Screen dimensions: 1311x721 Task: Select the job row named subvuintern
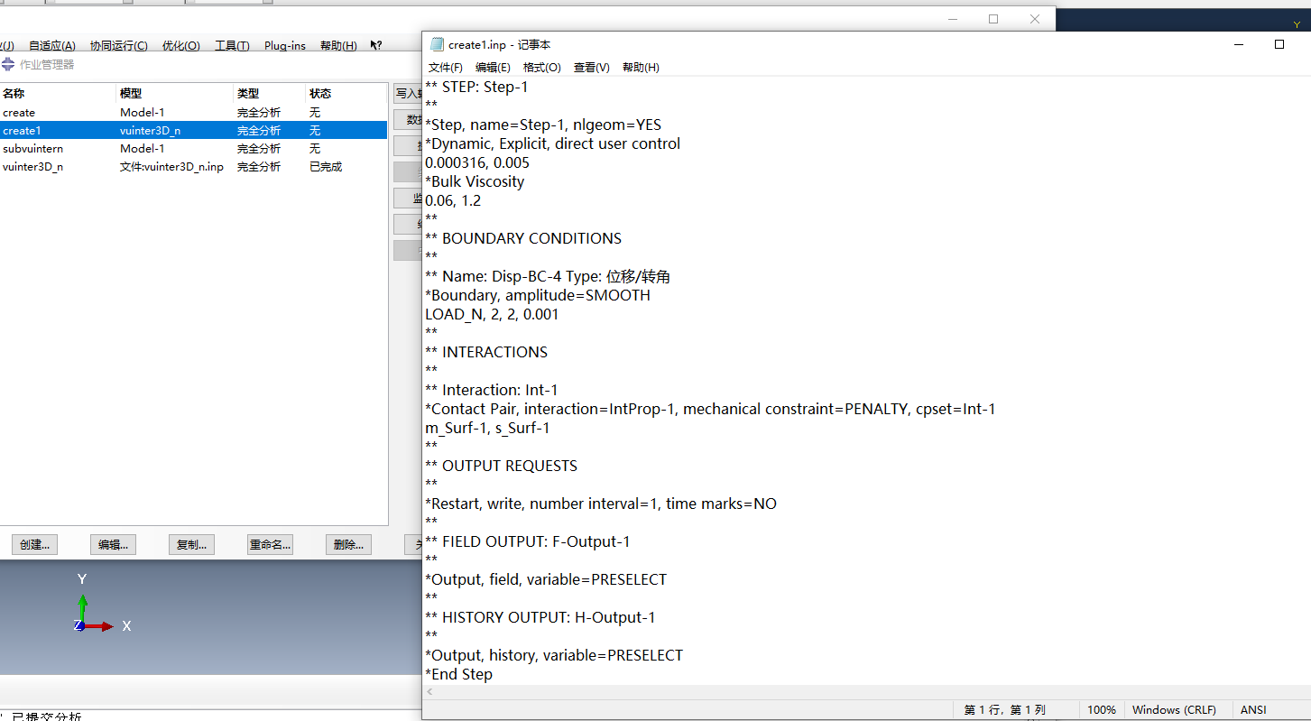(193, 149)
